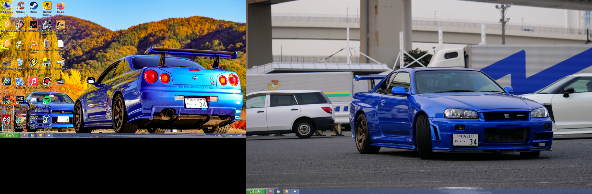Open Rockstar Games Launcher shortcut
Image resolution: width=592 pixels, height=194 pixels.
(x=47, y=8)
